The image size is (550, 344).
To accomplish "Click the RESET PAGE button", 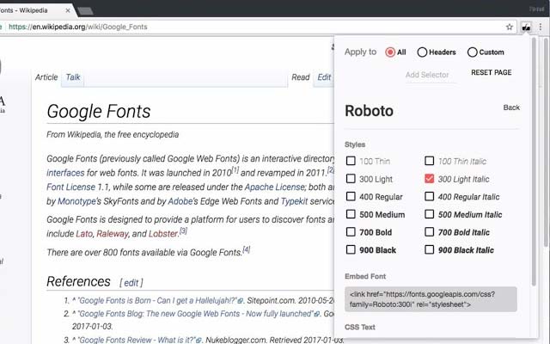I will [491, 73].
